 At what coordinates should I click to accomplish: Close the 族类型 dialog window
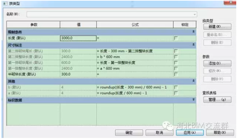click(230, 2)
